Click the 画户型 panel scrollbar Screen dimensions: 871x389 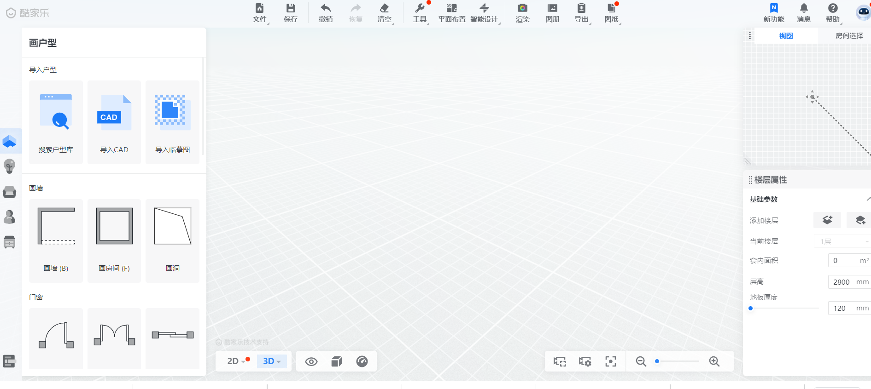(x=203, y=107)
